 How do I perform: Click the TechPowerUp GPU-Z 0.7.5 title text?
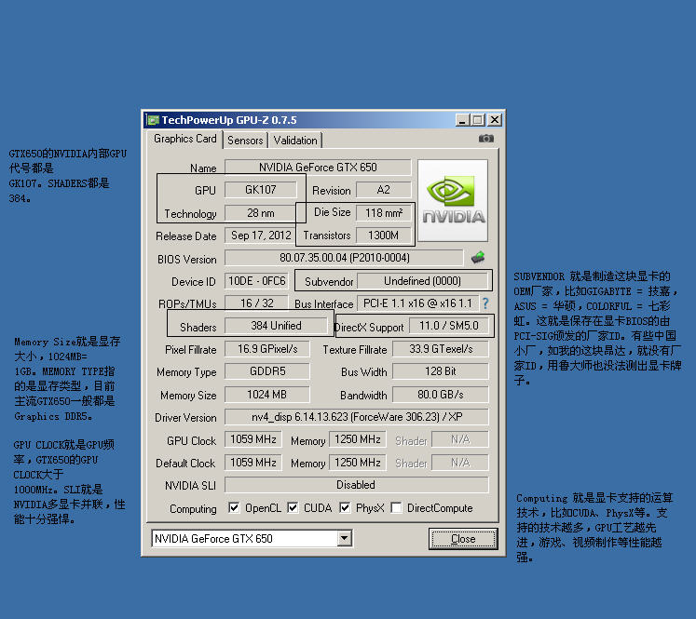(229, 120)
